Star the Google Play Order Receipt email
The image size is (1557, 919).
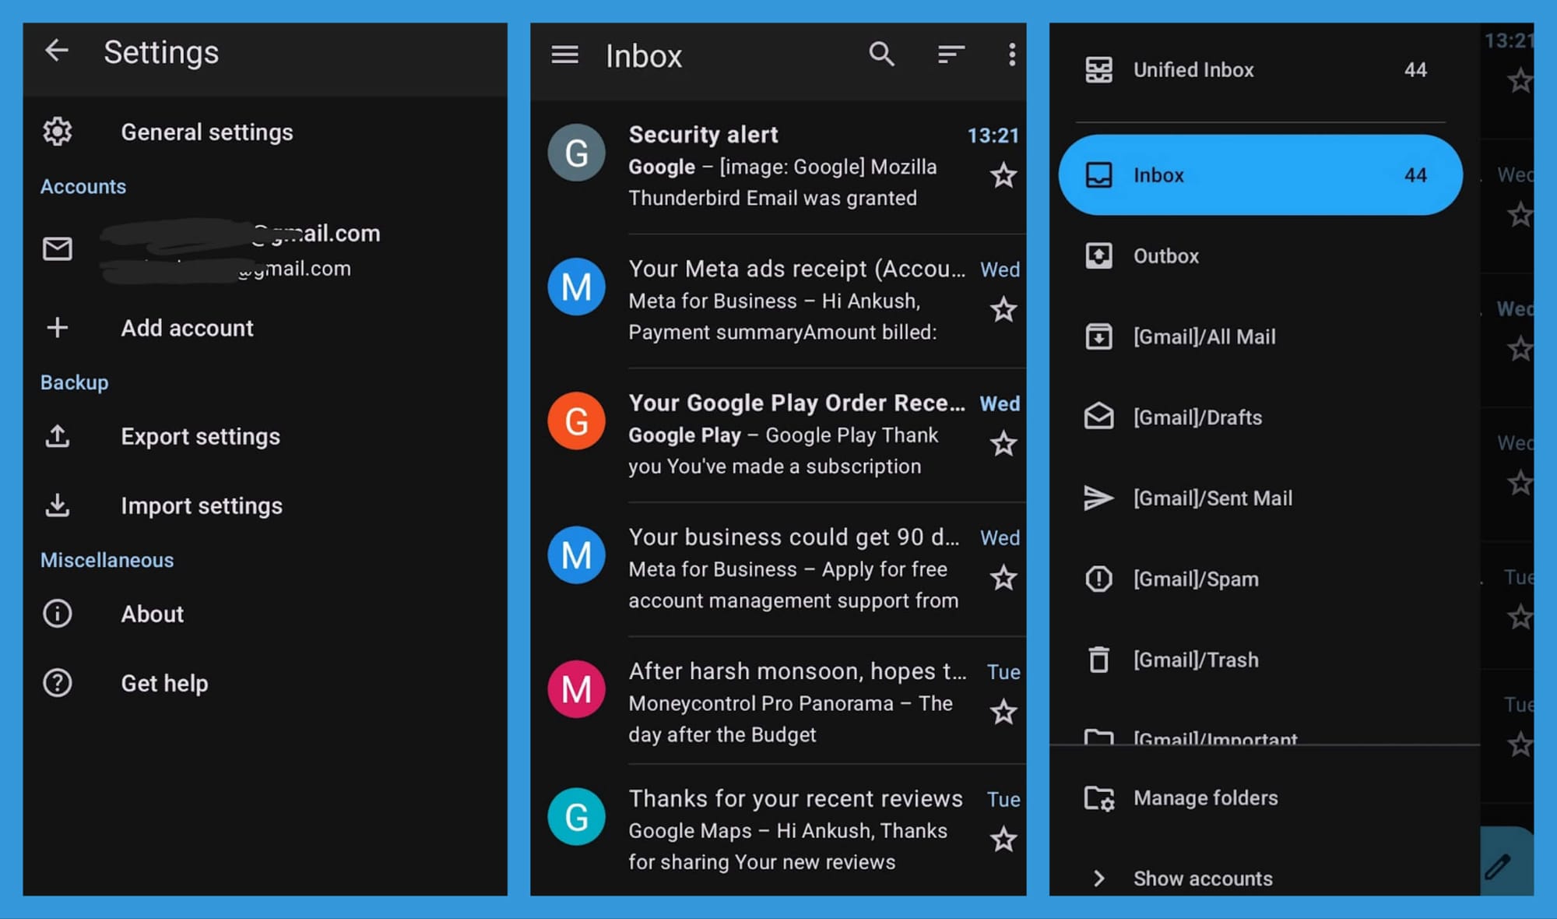coord(1003,443)
